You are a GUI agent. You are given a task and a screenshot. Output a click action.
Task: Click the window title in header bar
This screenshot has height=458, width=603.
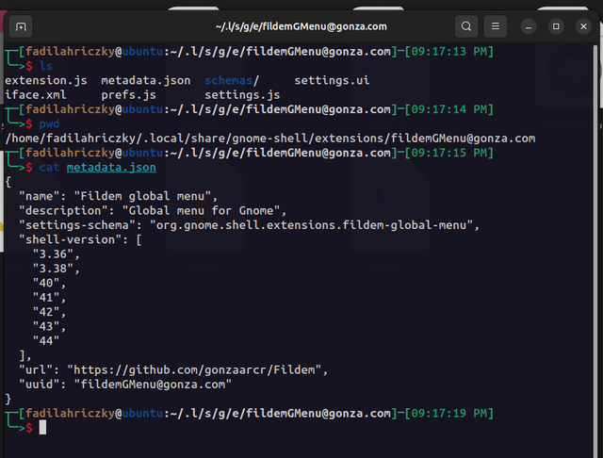287,25
